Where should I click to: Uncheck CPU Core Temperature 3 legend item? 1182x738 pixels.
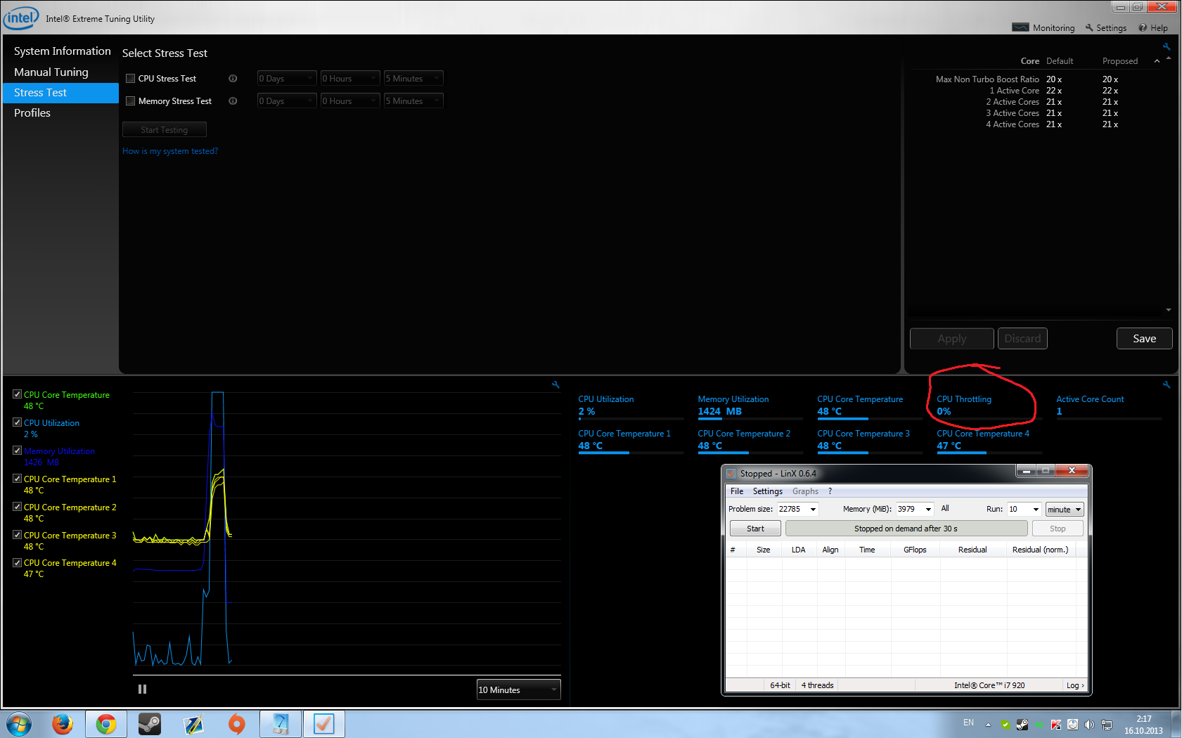pyautogui.click(x=18, y=535)
